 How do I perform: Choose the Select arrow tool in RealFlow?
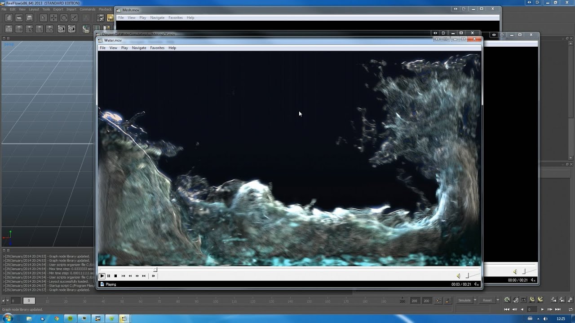[x=43, y=18]
